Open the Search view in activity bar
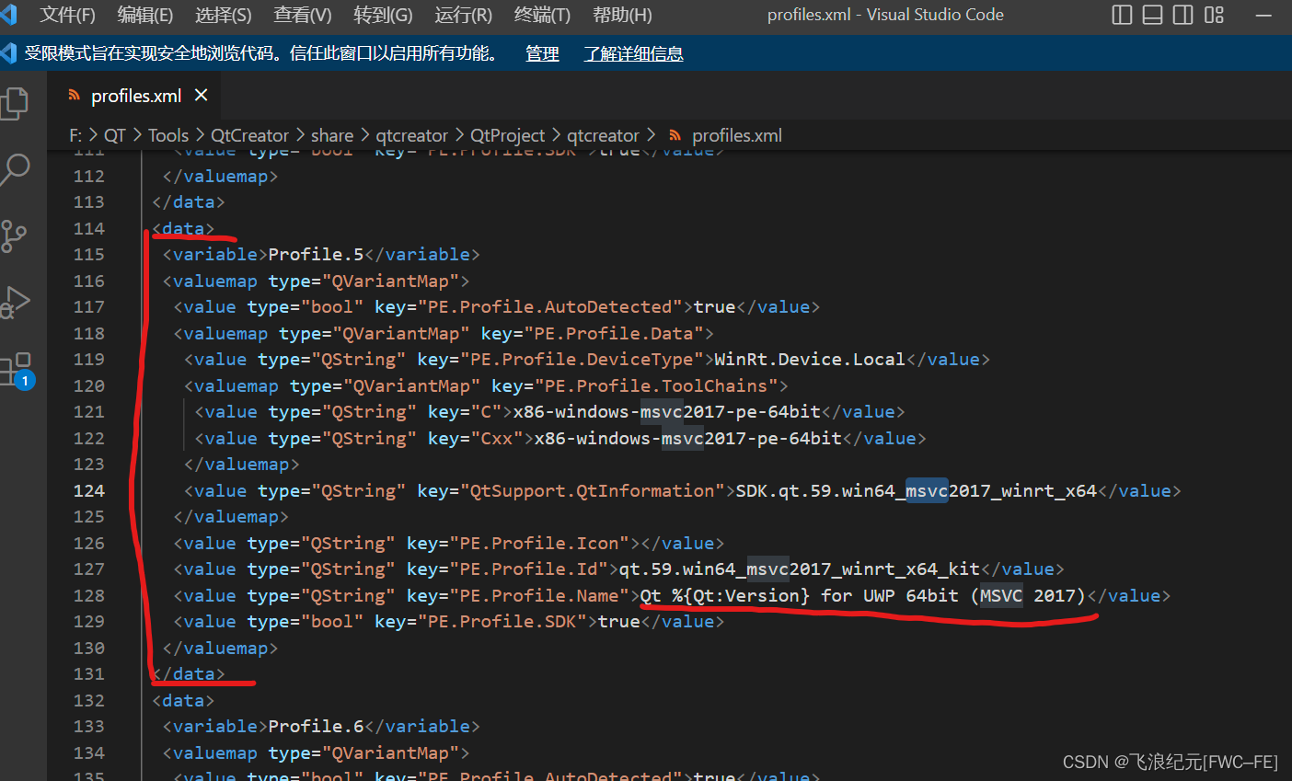 15,169
